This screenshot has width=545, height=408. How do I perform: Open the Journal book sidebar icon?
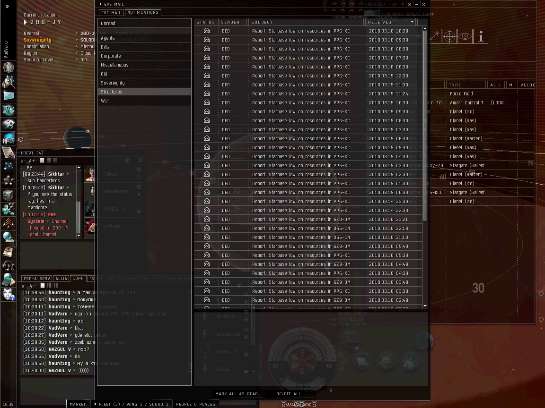click(9, 251)
